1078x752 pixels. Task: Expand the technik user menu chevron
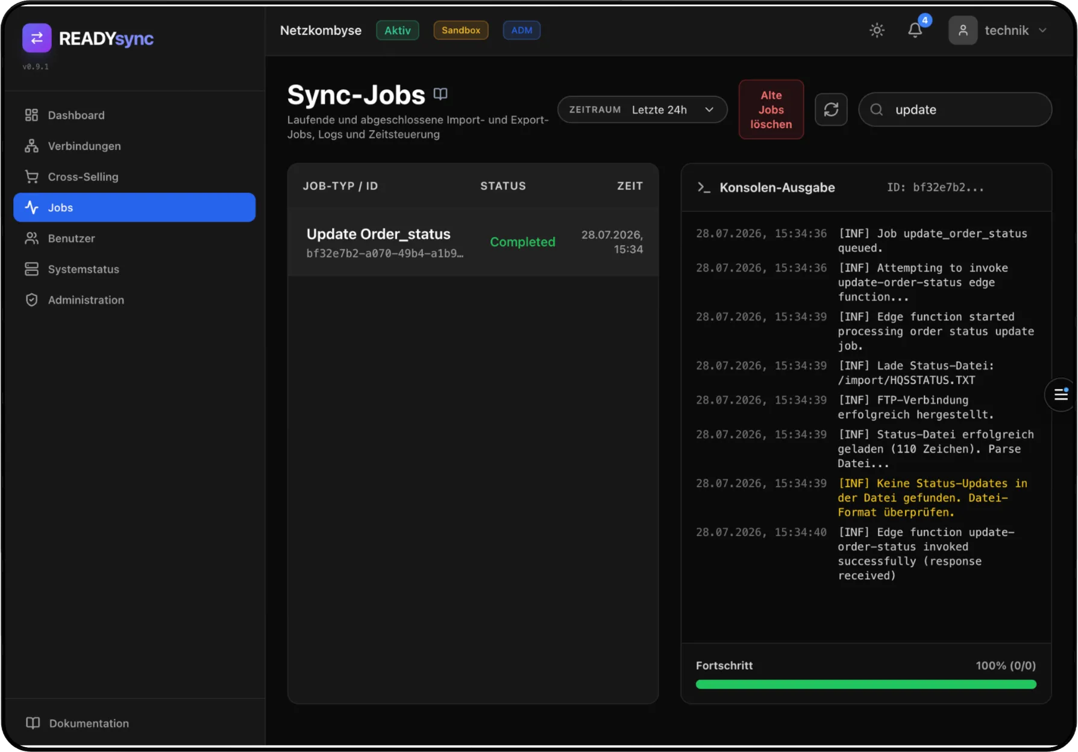click(1043, 30)
